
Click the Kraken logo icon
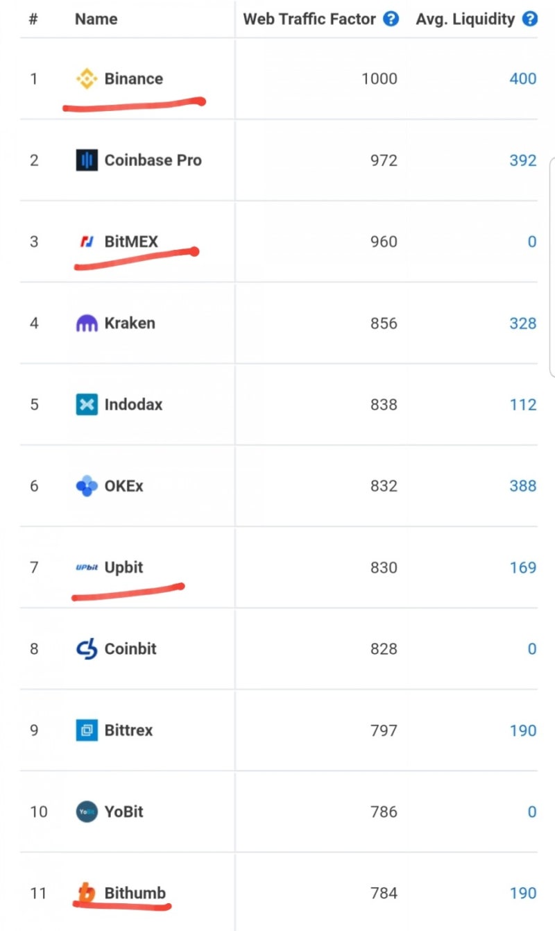click(86, 323)
